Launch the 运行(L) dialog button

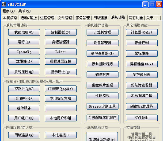24,42
